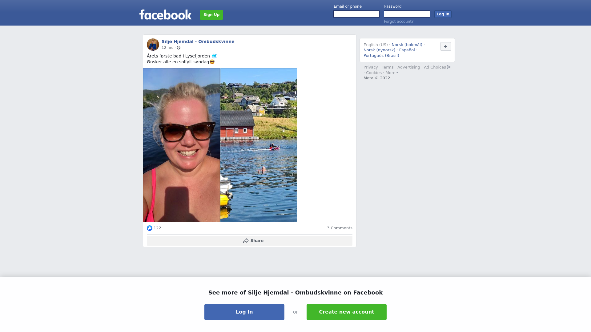Image resolution: width=591 pixels, height=332 pixels.
Task: Open Silje Hjemdal - Ombudskvinne page link
Action: click(x=198, y=41)
